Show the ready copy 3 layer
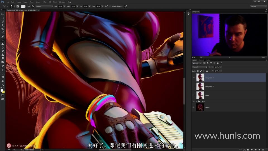This screenshot has height=151, width=268. point(194,87)
